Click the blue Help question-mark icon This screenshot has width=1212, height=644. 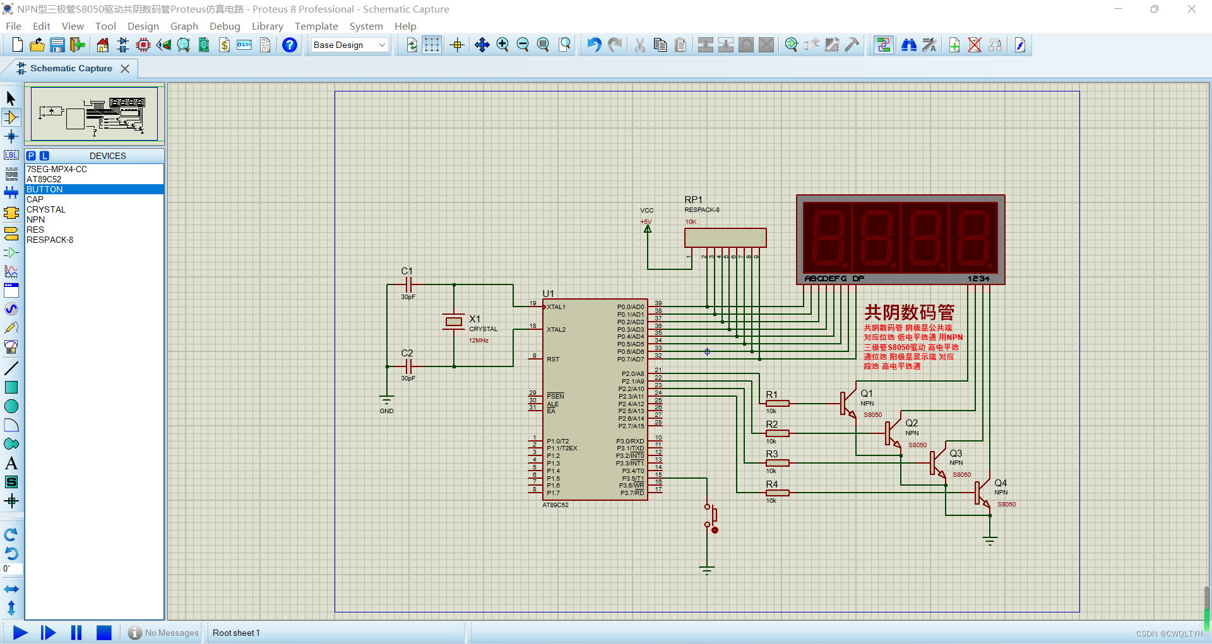coord(290,45)
